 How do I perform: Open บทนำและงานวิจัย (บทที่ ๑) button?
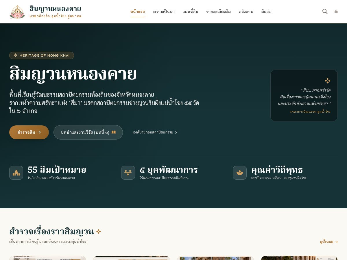88,132
